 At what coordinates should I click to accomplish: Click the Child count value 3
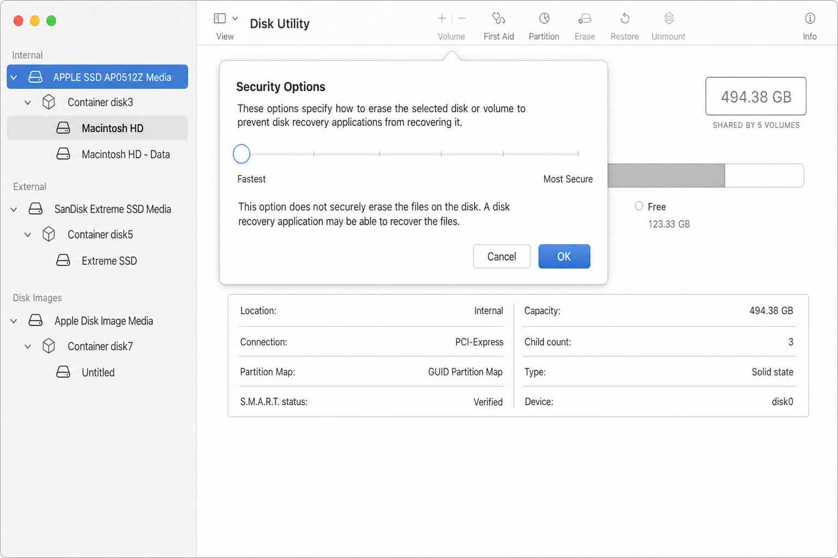pyautogui.click(x=791, y=342)
